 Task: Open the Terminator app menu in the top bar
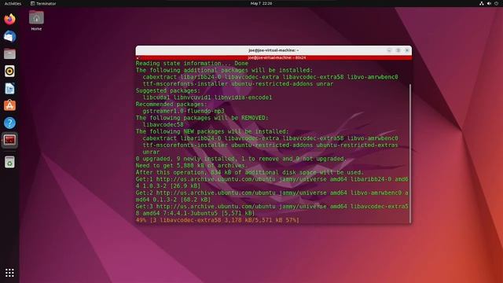tap(43, 3)
